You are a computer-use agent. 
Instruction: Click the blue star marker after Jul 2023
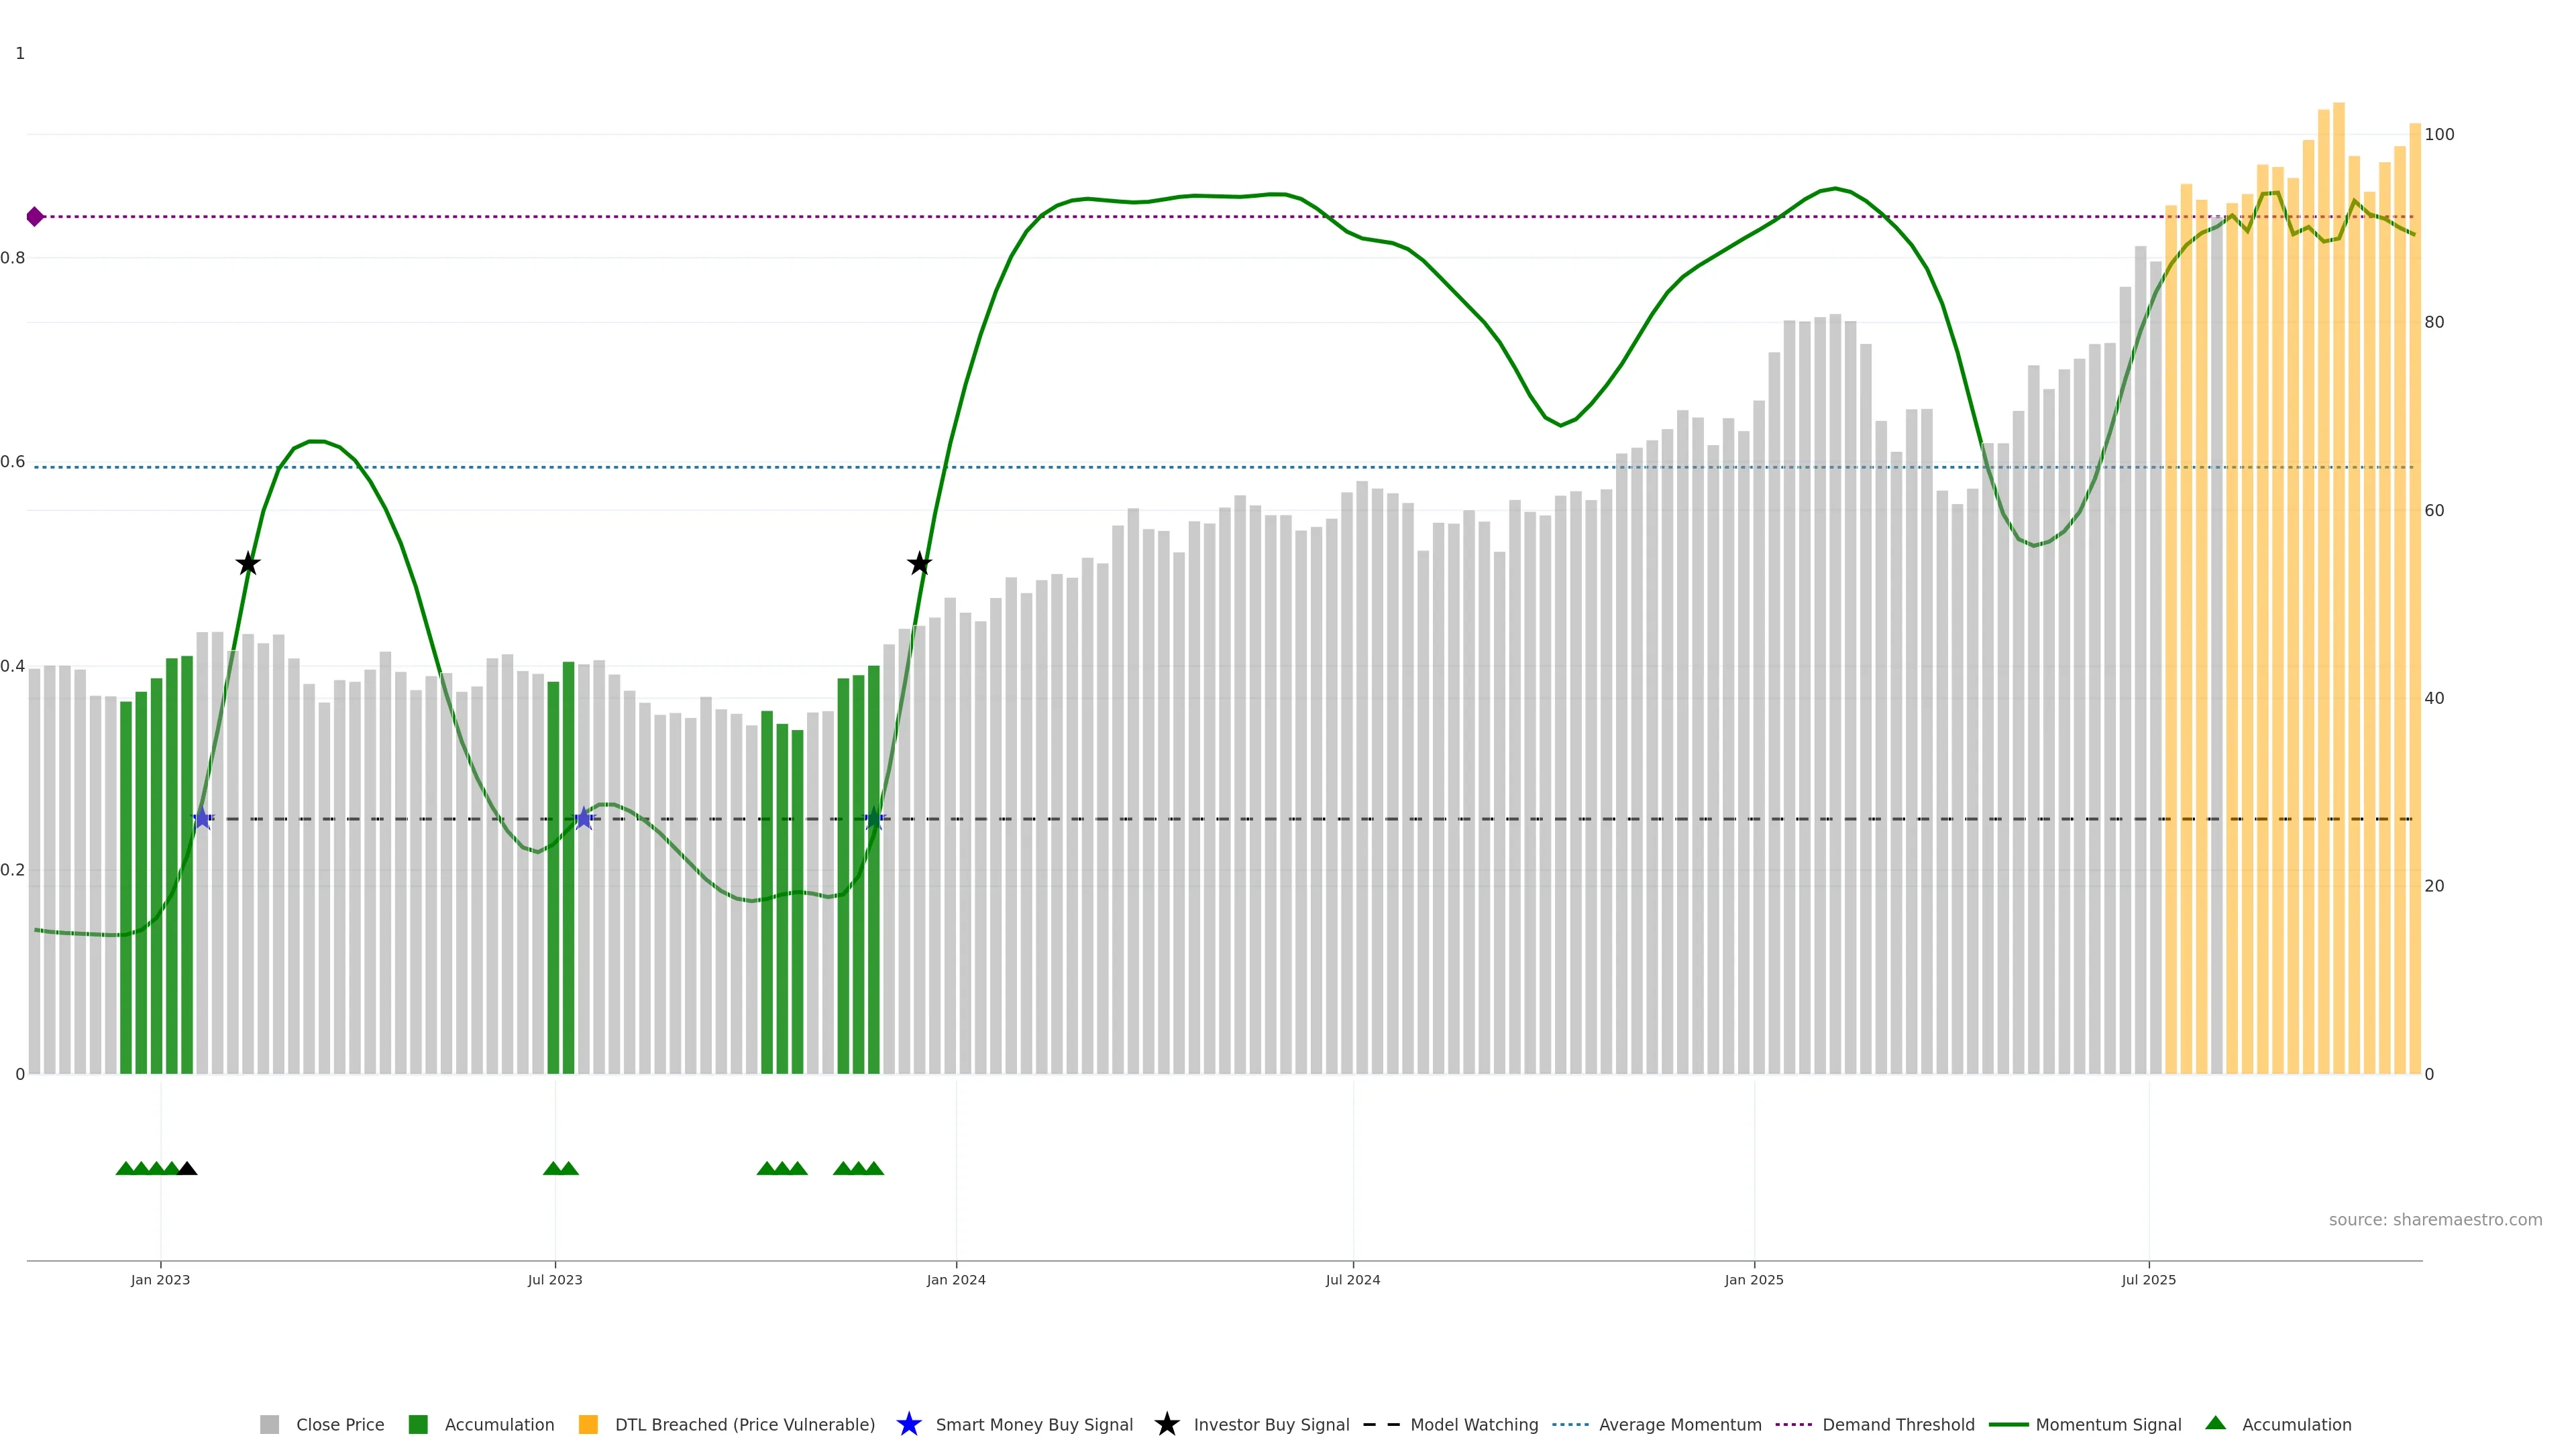pyautogui.click(x=584, y=819)
